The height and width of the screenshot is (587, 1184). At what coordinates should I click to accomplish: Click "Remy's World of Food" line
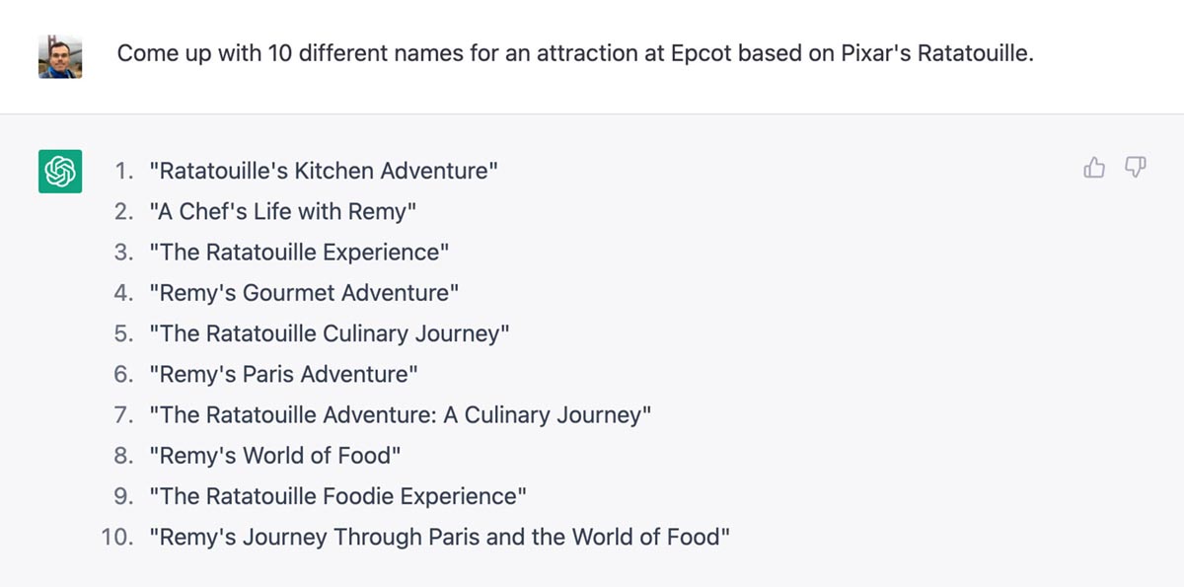tap(275, 456)
